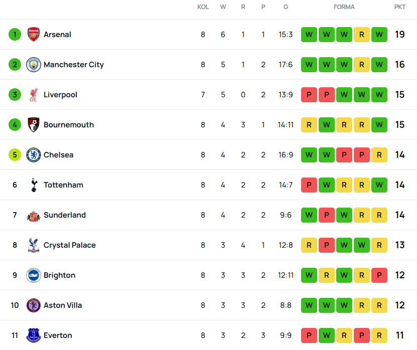Click the Everton club crest
Screen dimensions: 417x350
click(x=33, y=335)
